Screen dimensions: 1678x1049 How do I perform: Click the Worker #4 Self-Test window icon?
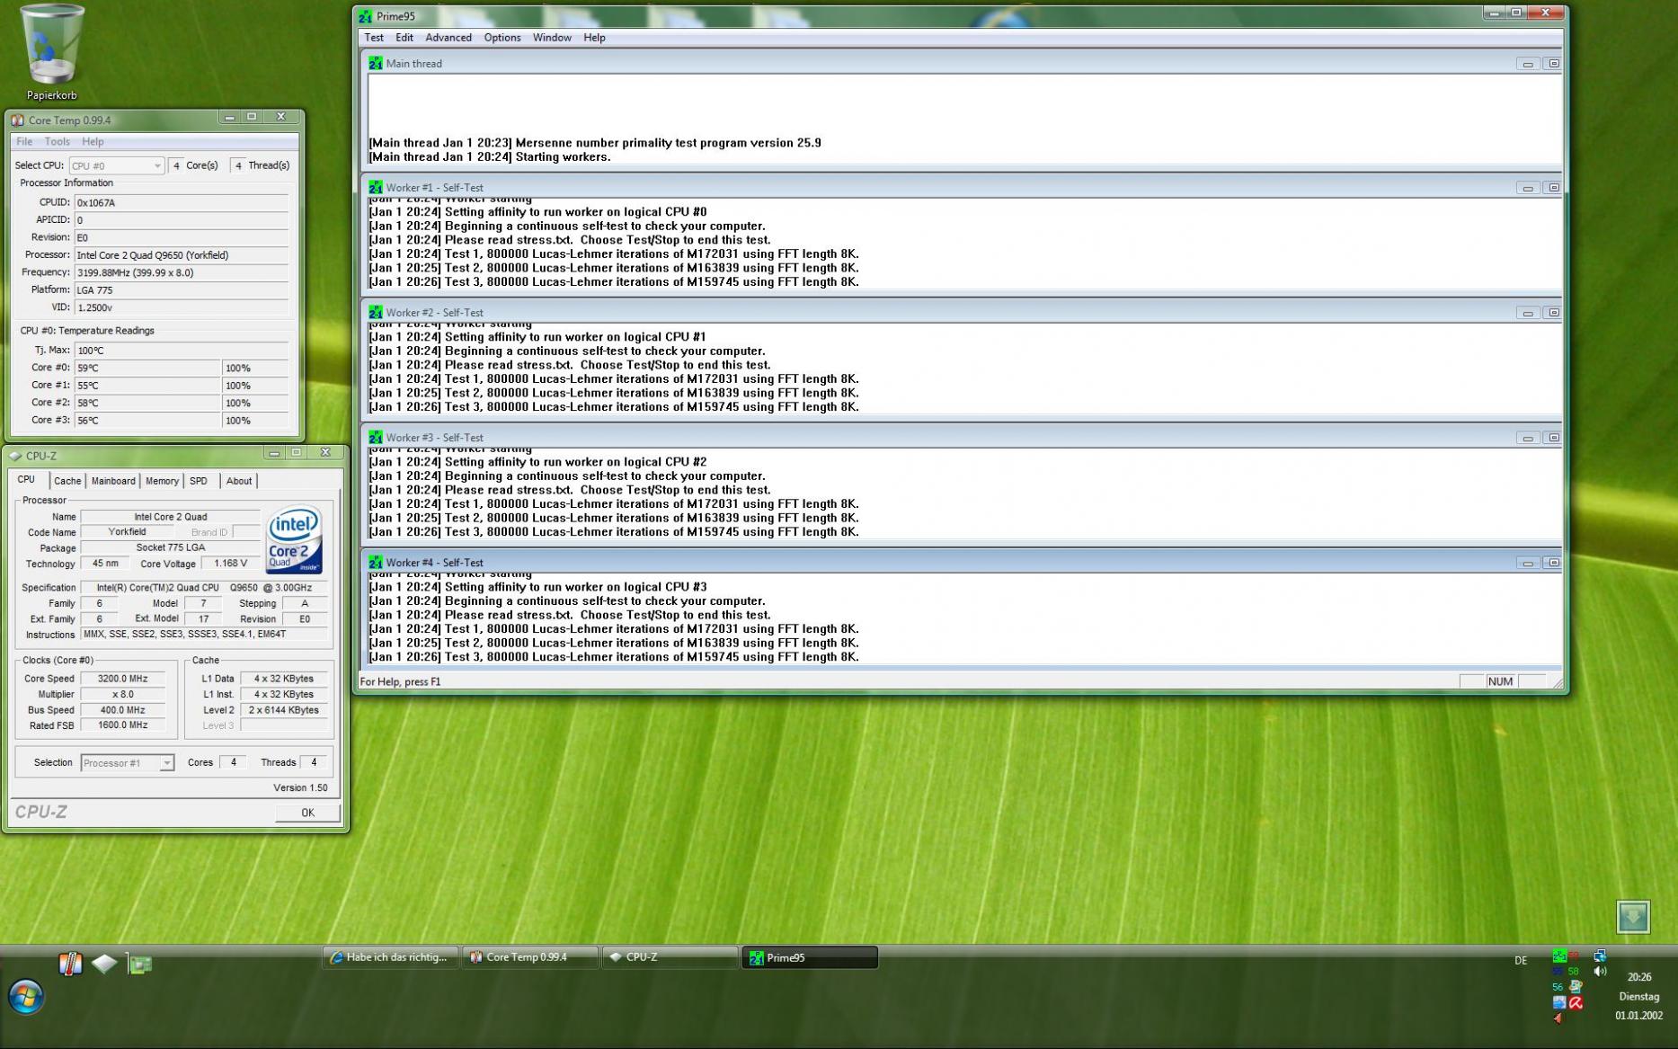click(x=376, y=562)
